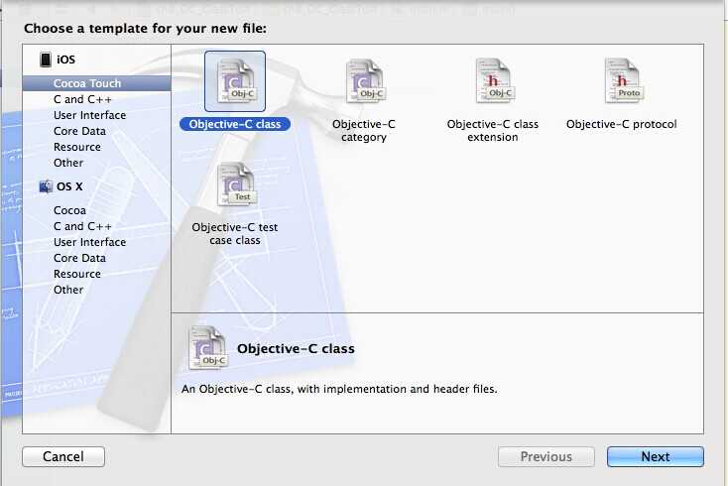Select Resource under OS X
Image resolution: width=728 pixels, height=486 pixels.
click(77, 274)
